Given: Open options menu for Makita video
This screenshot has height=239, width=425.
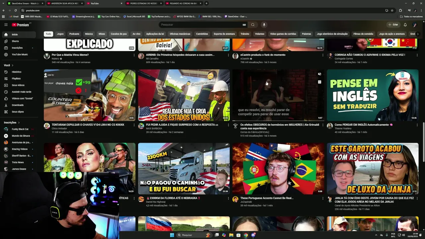Looking at the screenshot, I should [x=134, y=55].
